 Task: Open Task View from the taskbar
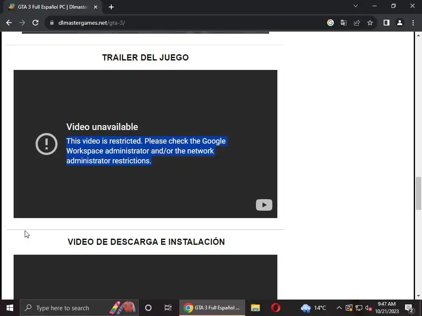point(168,308)
